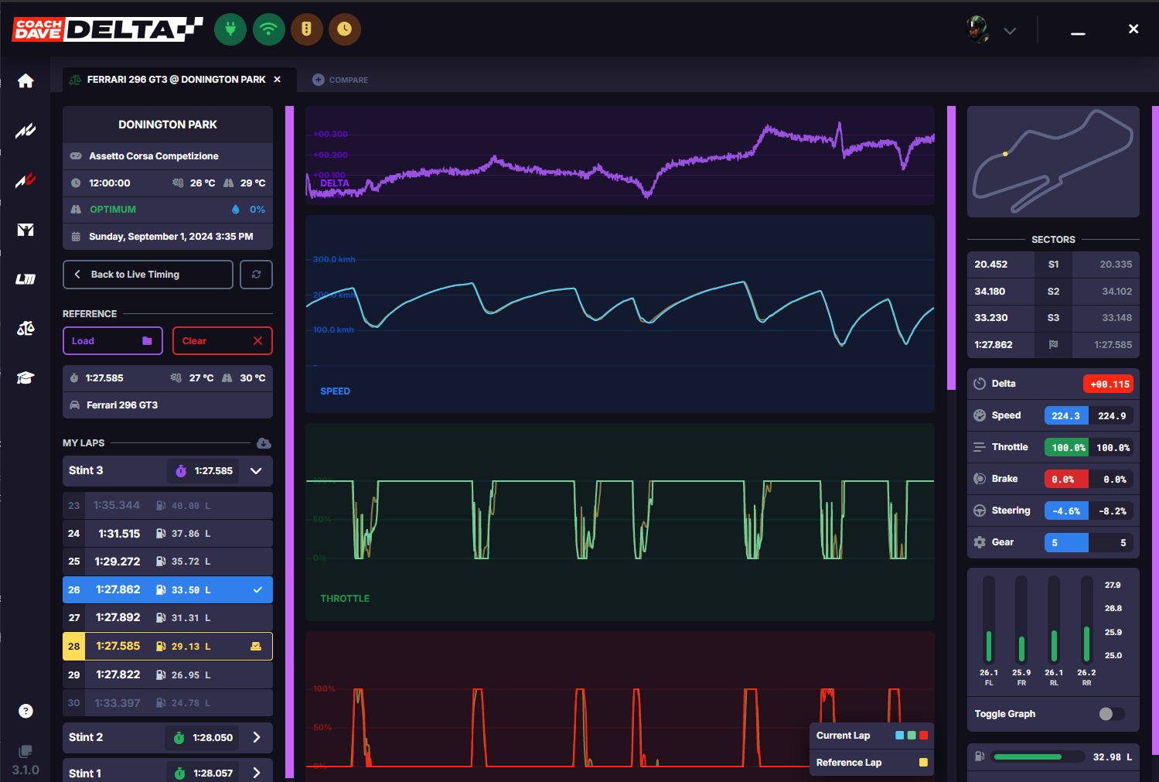The width and height of the screenshot is (1159, 782).
Task: Click the fuel level progress bar
Action: click(x=1038, y=757)
